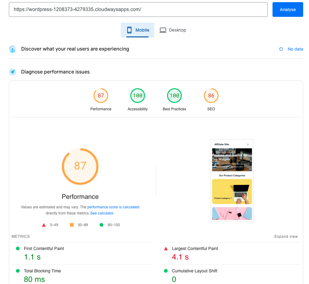Open the See calculator link
Image resolution: width=309 pixels, height=284 pixels.
coord(102,213)
